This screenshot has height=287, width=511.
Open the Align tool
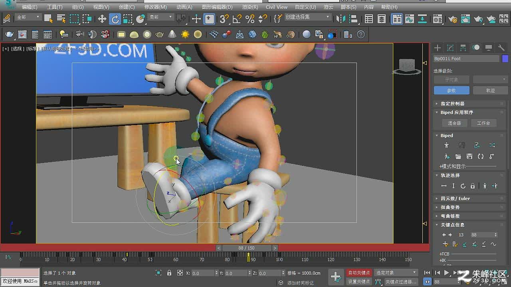tap(353, 19)
